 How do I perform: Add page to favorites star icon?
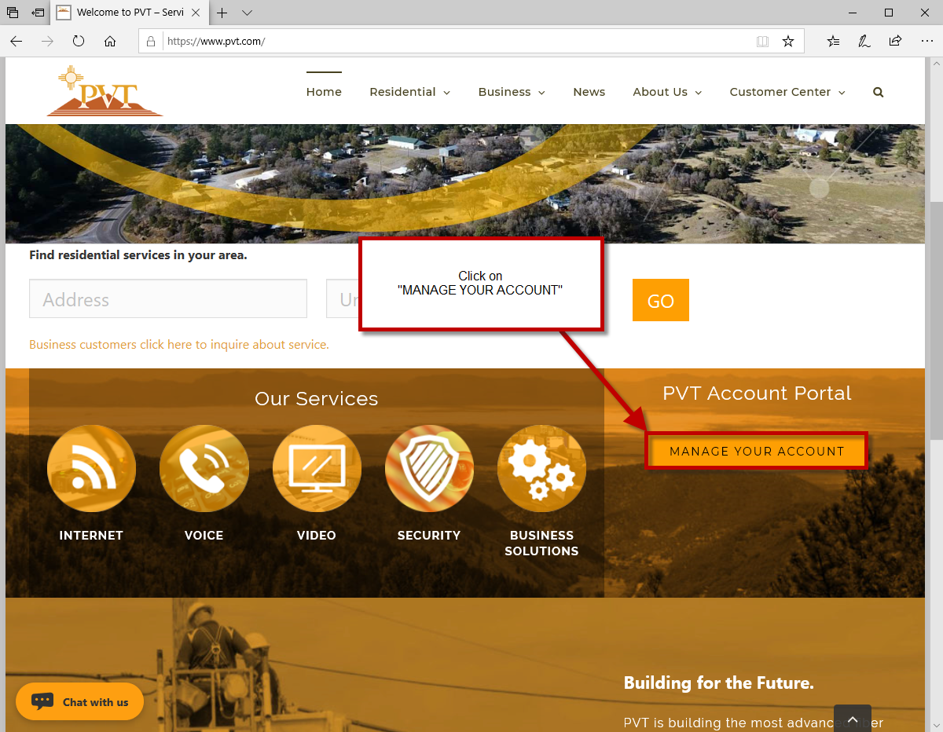pos(788,41)
